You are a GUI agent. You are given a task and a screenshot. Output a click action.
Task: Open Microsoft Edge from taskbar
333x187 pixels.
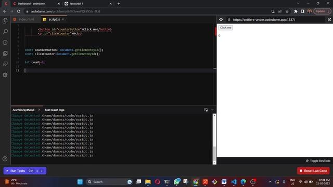click(x=243, y=182)
